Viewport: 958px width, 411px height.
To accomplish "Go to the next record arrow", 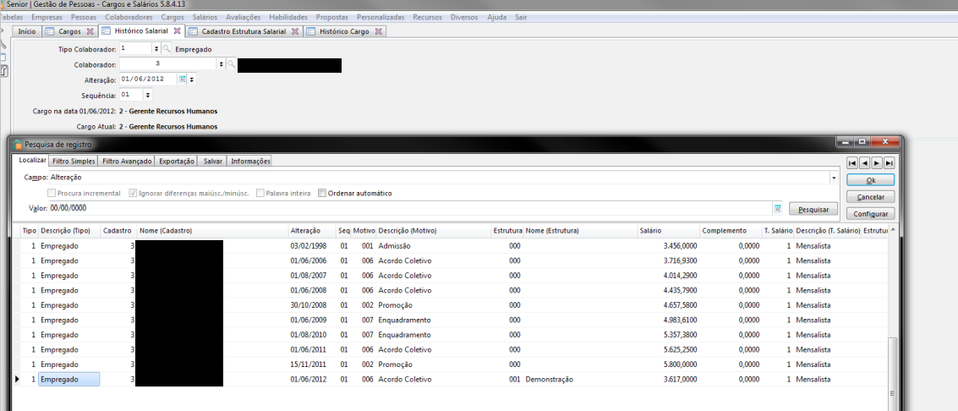I will point(877,162).
